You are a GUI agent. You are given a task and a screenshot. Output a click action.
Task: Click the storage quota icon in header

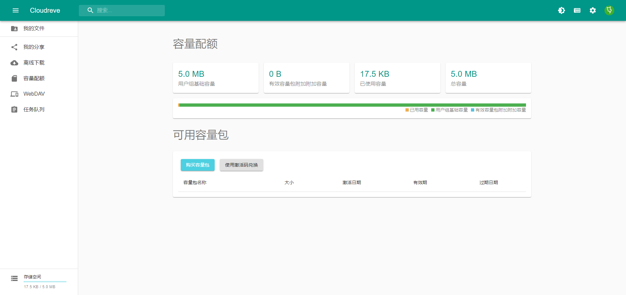[577, 10]
